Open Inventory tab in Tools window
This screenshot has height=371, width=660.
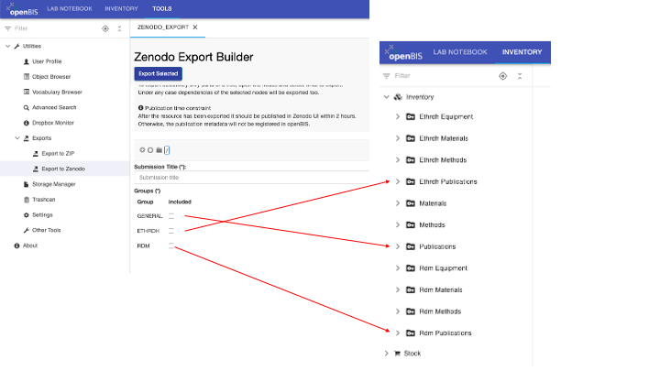(121, 9)
